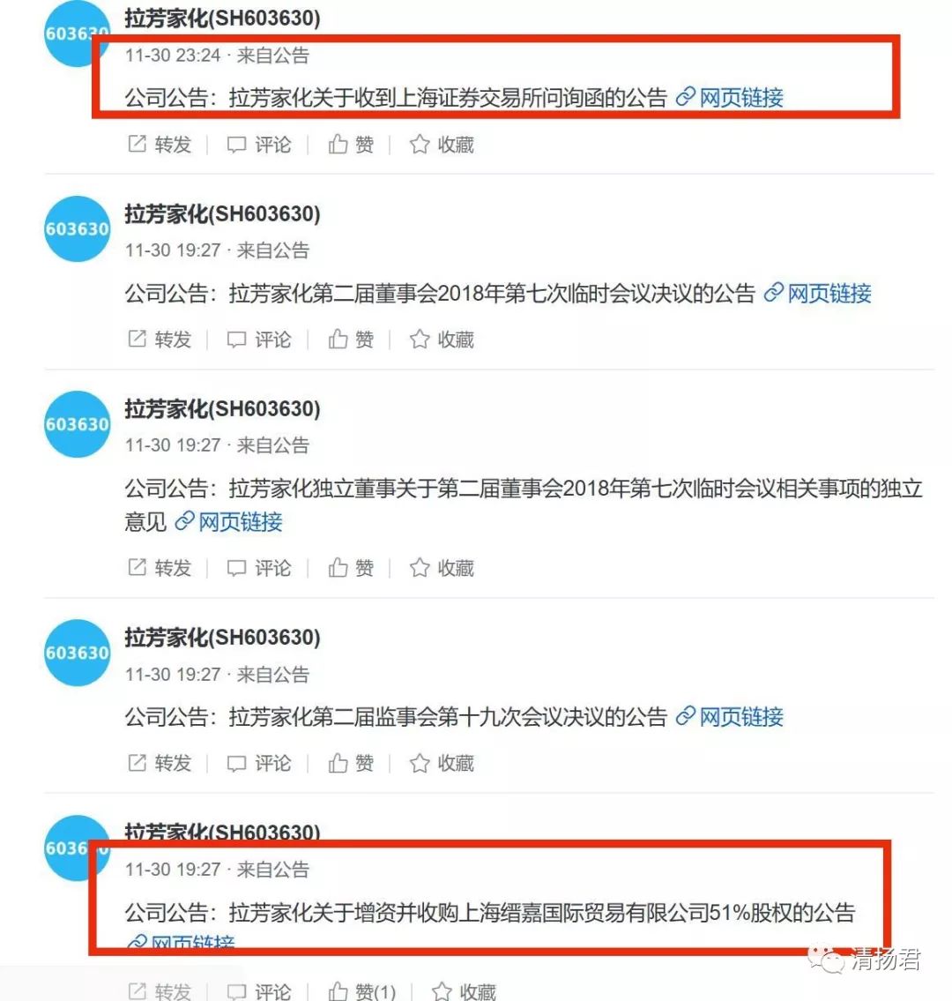Viewport: 952px width, 1001px height.
Task: Open 网页链接 for 监事会第十九次会议 announcement
Action: pyautogui.click(x=729, y=717)
